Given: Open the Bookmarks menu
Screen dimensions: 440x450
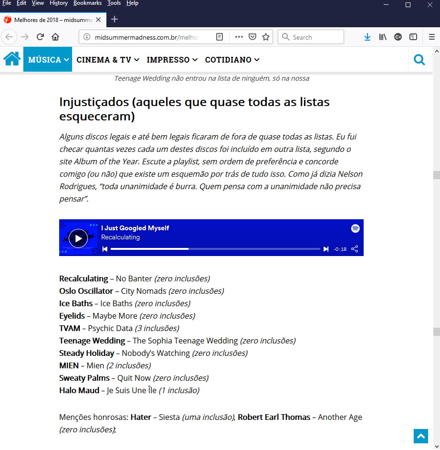Looking at the screenshot, I should click(x=87, y=3).
